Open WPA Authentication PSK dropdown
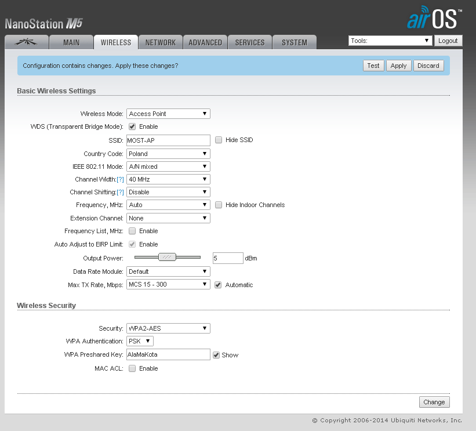This screenshot has width=476, height=431. coord(140,342)
